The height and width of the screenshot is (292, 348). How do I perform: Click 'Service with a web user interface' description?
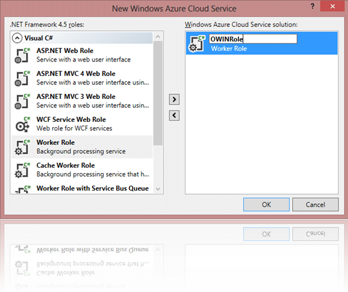84,60
